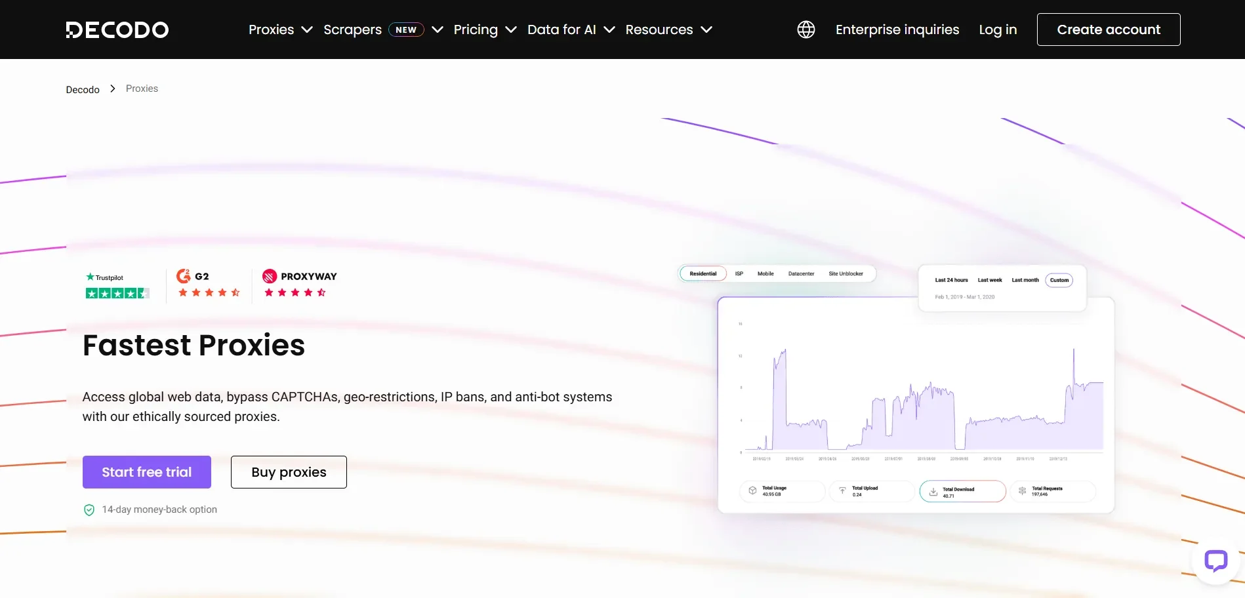Image resolution: width=1245 pixels, height=598 pixels.
Task: Go to Decodo breadcrumb link
Action: coord(83,89)
